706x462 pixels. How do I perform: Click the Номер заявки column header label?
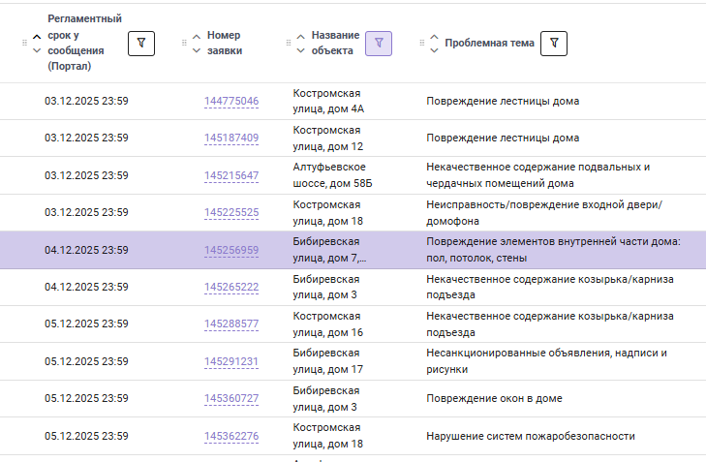[x=225, y=43]
